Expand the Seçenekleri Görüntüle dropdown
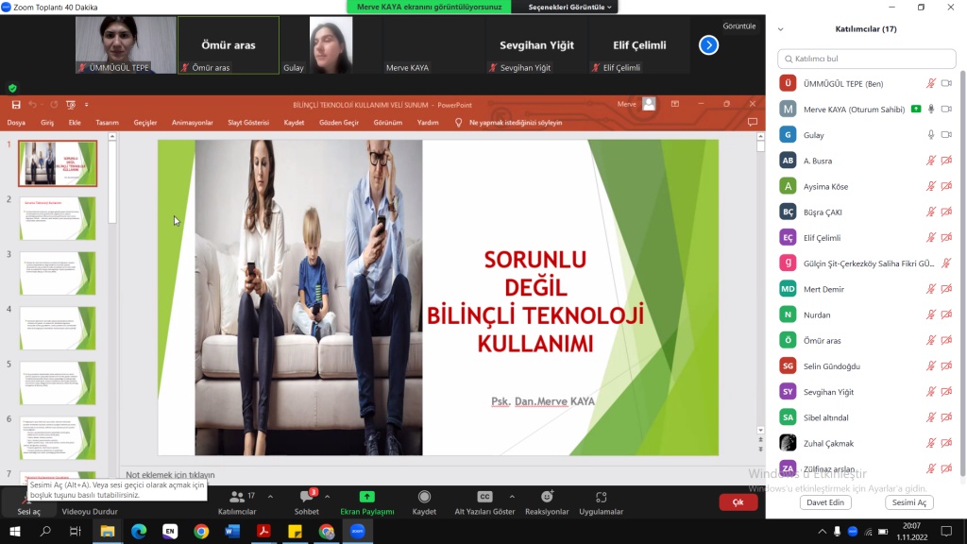 tap(566, 7)
